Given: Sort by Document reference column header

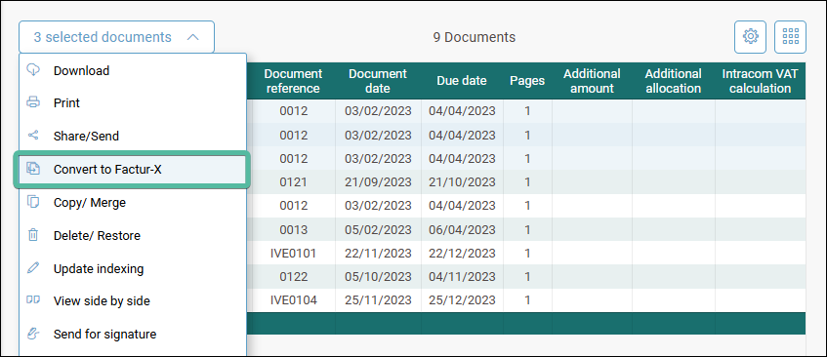Looking at the screenshot, I should (293, 81).
